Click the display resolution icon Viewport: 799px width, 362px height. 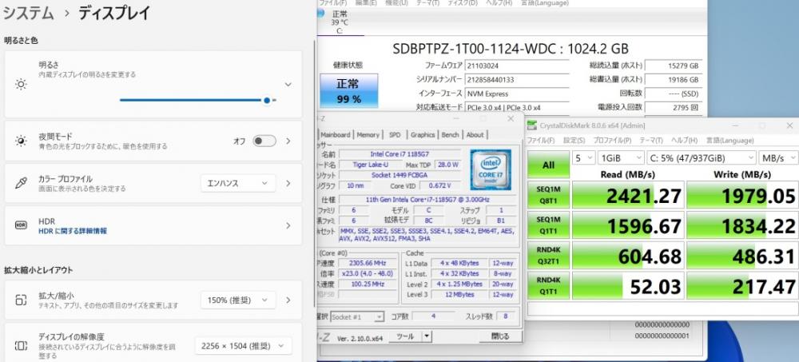pyautogui.click(x=21, y=346)
